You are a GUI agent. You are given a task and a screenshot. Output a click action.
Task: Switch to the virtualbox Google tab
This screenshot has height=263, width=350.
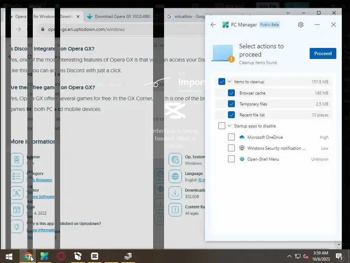pyautogui.click(x=186, y=16)
